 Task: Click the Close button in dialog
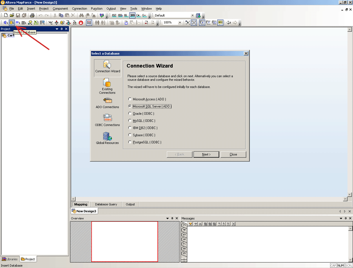click(233, 154)
